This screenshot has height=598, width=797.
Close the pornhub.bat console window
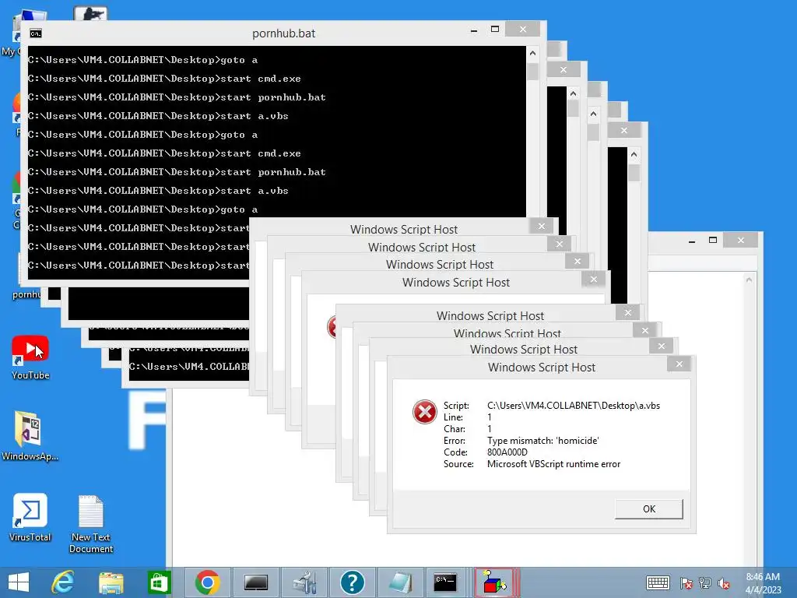522,30
